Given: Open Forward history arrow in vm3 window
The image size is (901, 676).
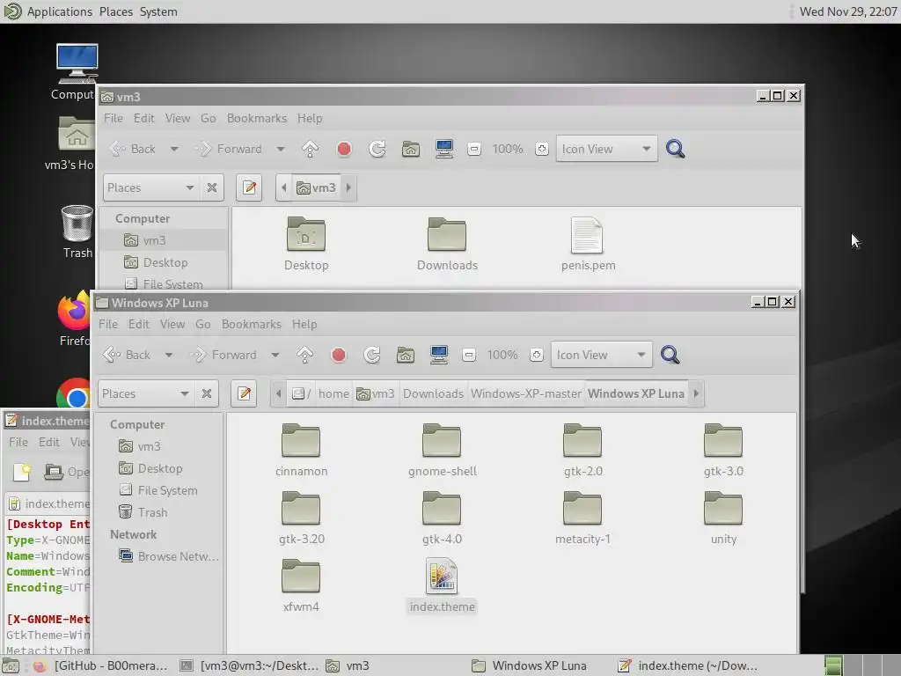Looking at the screenshot, I should [x=281, y=149].
